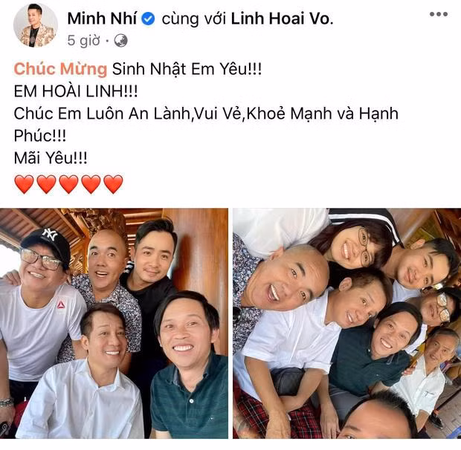Click the middle red heart emoji
This screenshot has height=450, width=461.
69,184
